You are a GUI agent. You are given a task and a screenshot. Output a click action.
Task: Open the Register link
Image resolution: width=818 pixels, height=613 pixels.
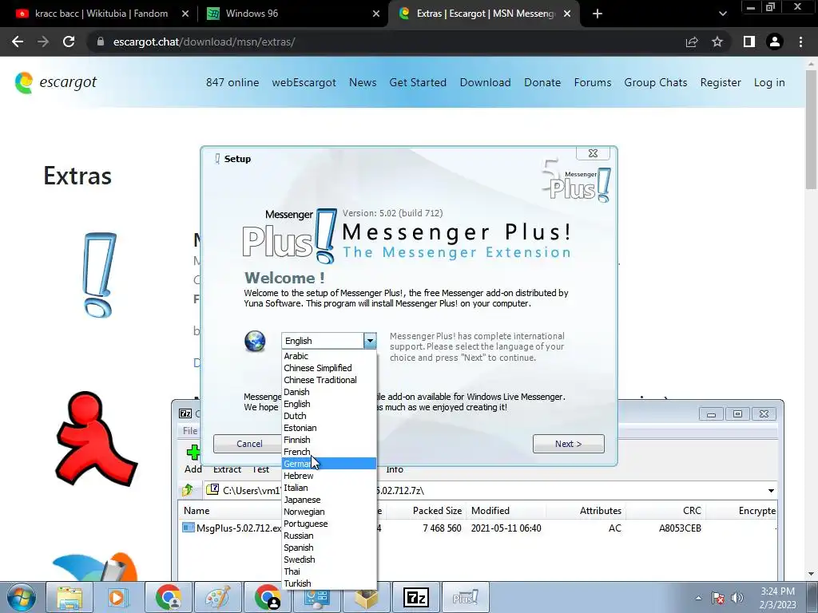[x=721, y=82]
